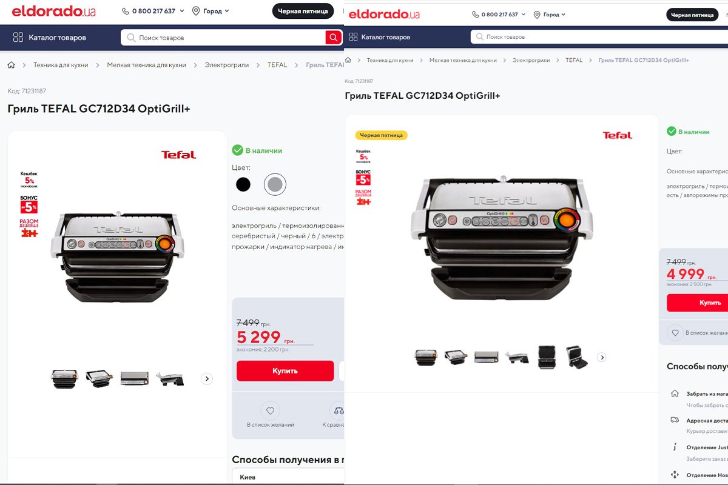Click the Поиск товаров field beside the red search button

click(x=223, y=38)
